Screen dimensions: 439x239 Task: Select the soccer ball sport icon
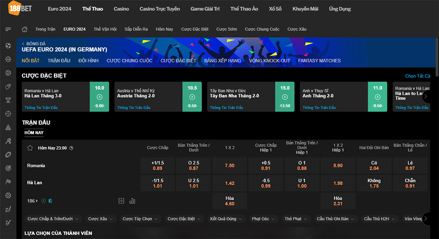point(8,45)
